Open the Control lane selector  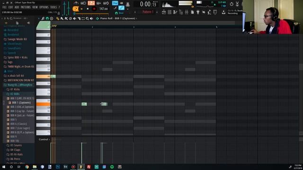pyautogui.click(x=44, y=139)
